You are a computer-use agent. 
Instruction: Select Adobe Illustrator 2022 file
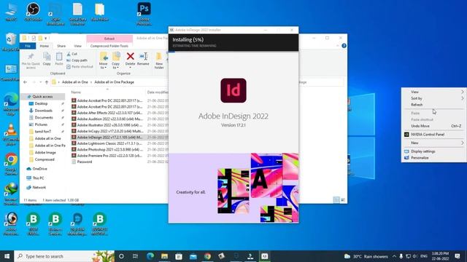click(107, 125)
